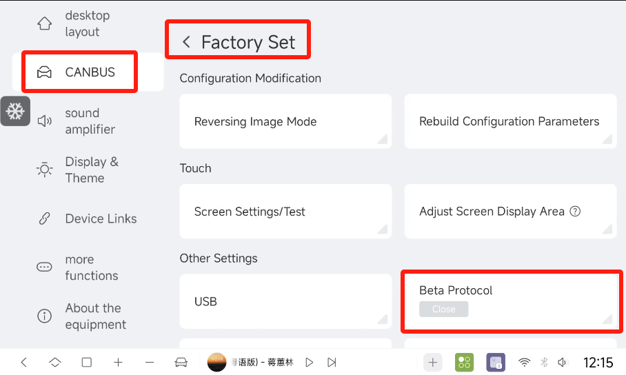Increase volume with the plus button
The image size is (626, 375).
tap(118, 362)
